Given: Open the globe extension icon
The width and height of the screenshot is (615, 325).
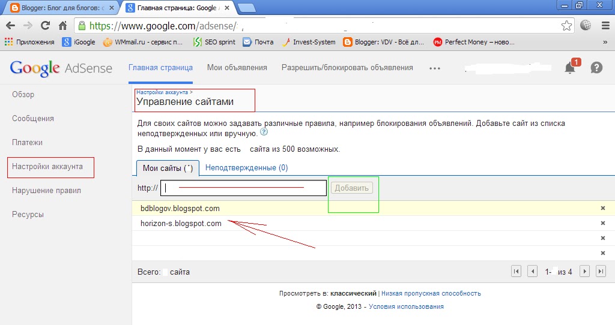Looking at the screenshot, I should tap(586, 25).
